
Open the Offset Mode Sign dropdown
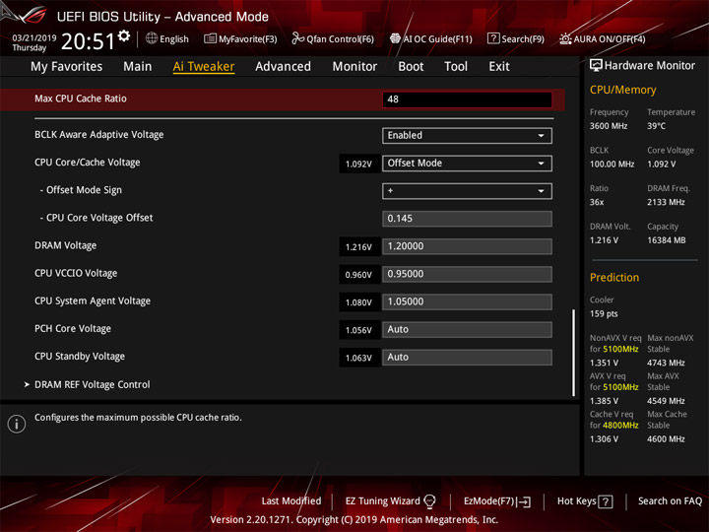coord(467,191)
